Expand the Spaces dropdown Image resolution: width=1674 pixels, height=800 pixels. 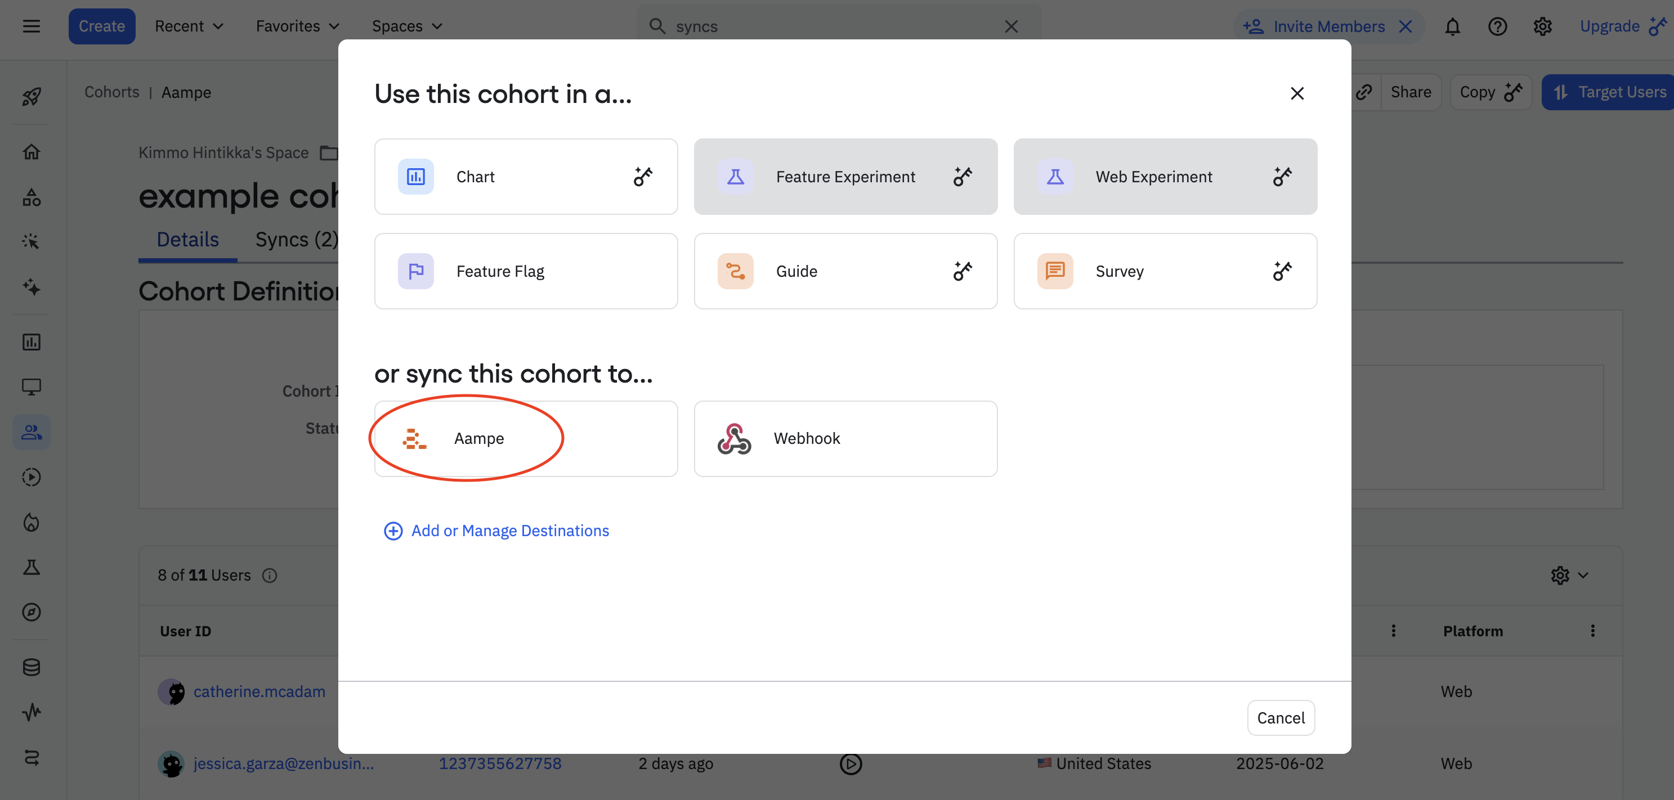pos(406,26)
